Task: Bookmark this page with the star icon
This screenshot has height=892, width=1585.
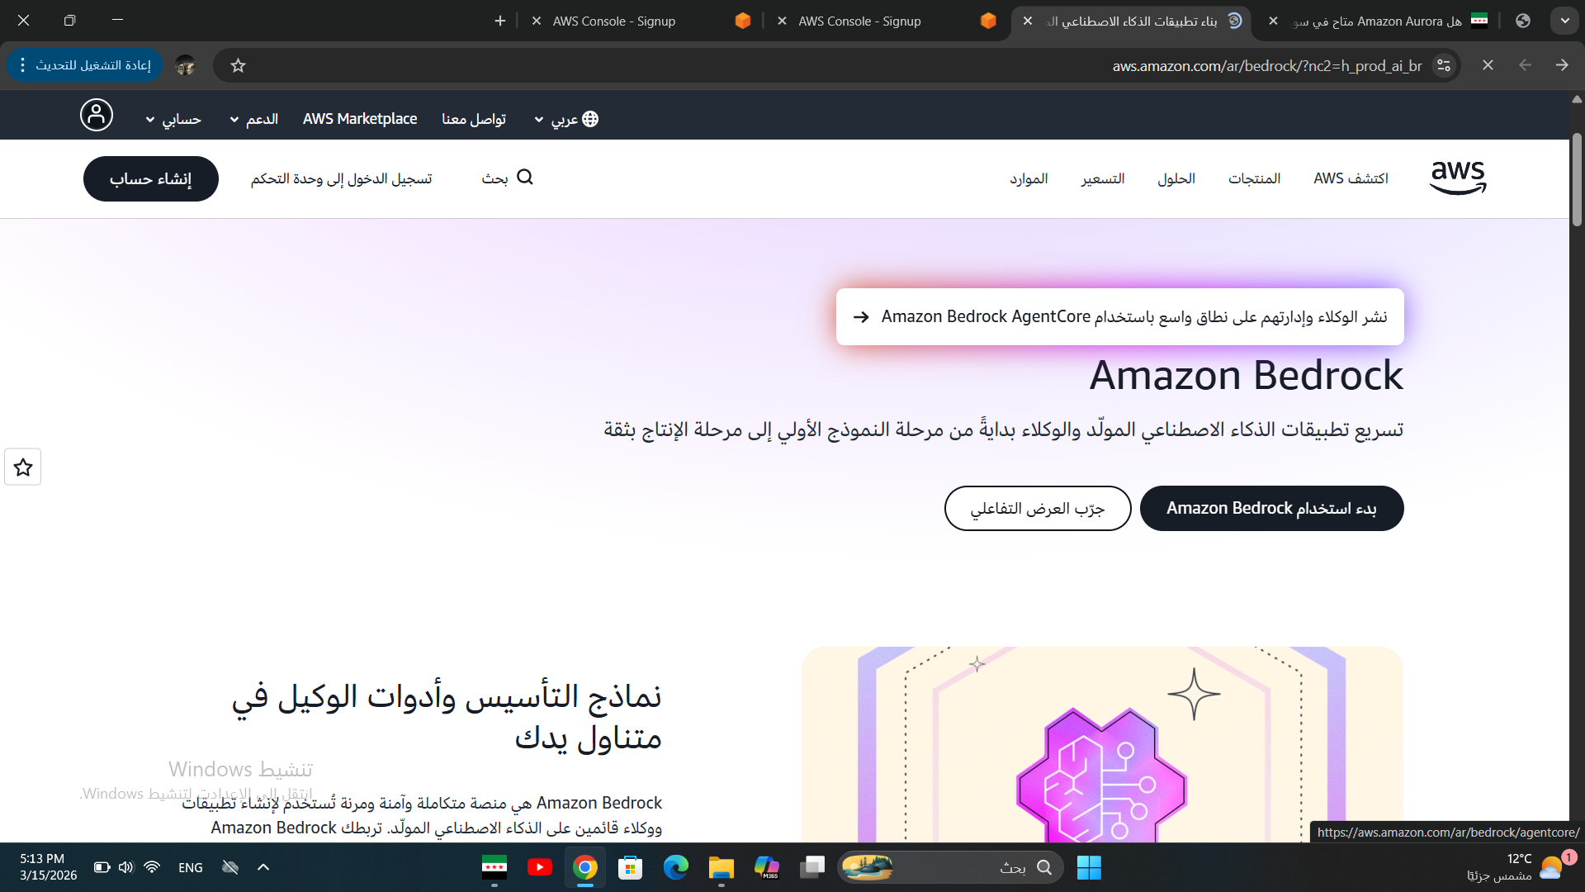Action: [238, 65]
